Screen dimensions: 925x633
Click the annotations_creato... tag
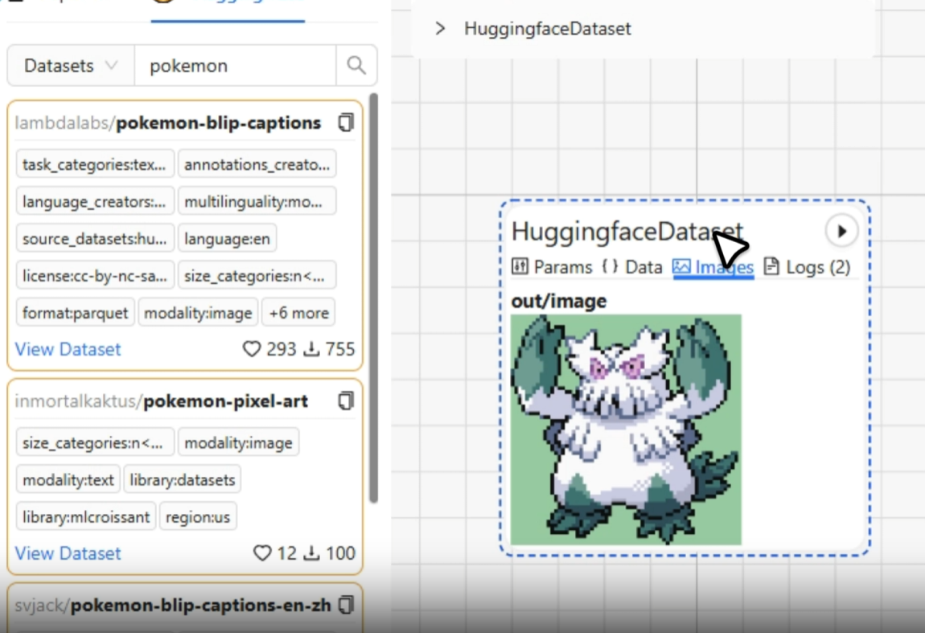257,164
